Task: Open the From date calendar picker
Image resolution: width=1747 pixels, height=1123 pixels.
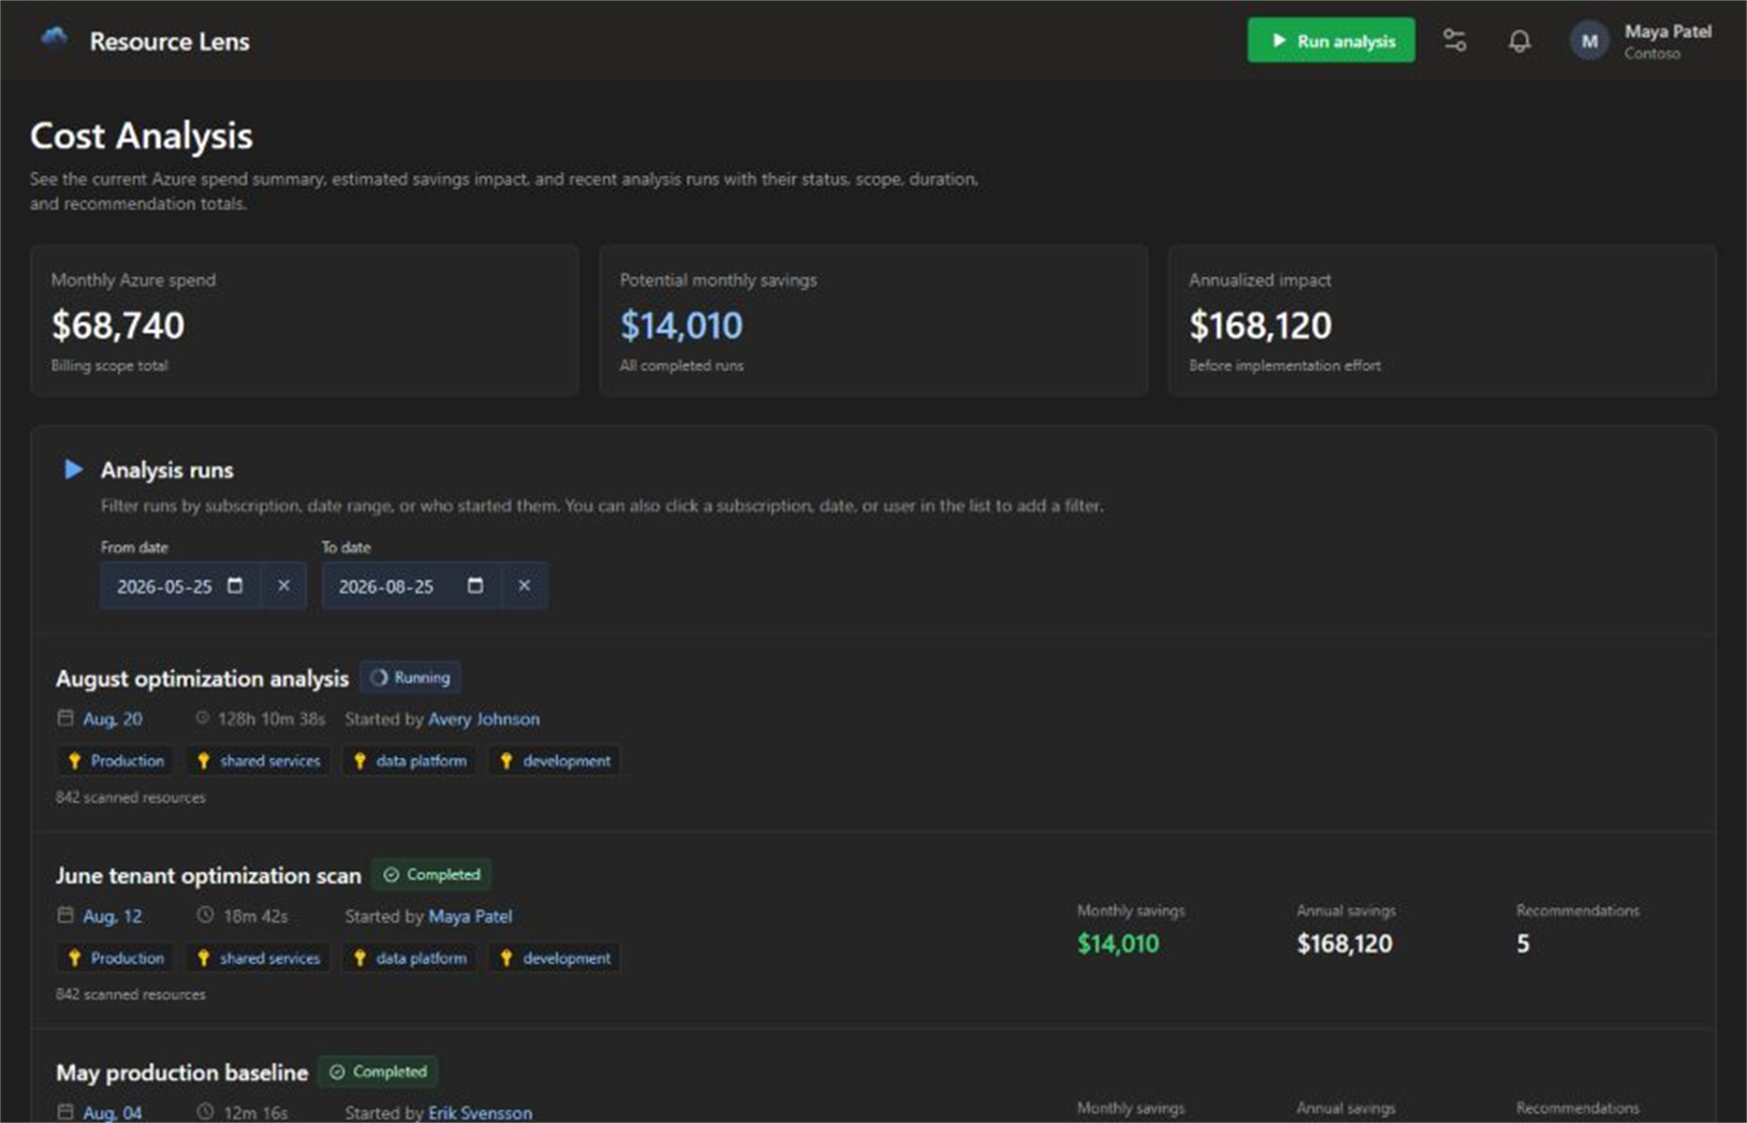Action: coord(235,585)
